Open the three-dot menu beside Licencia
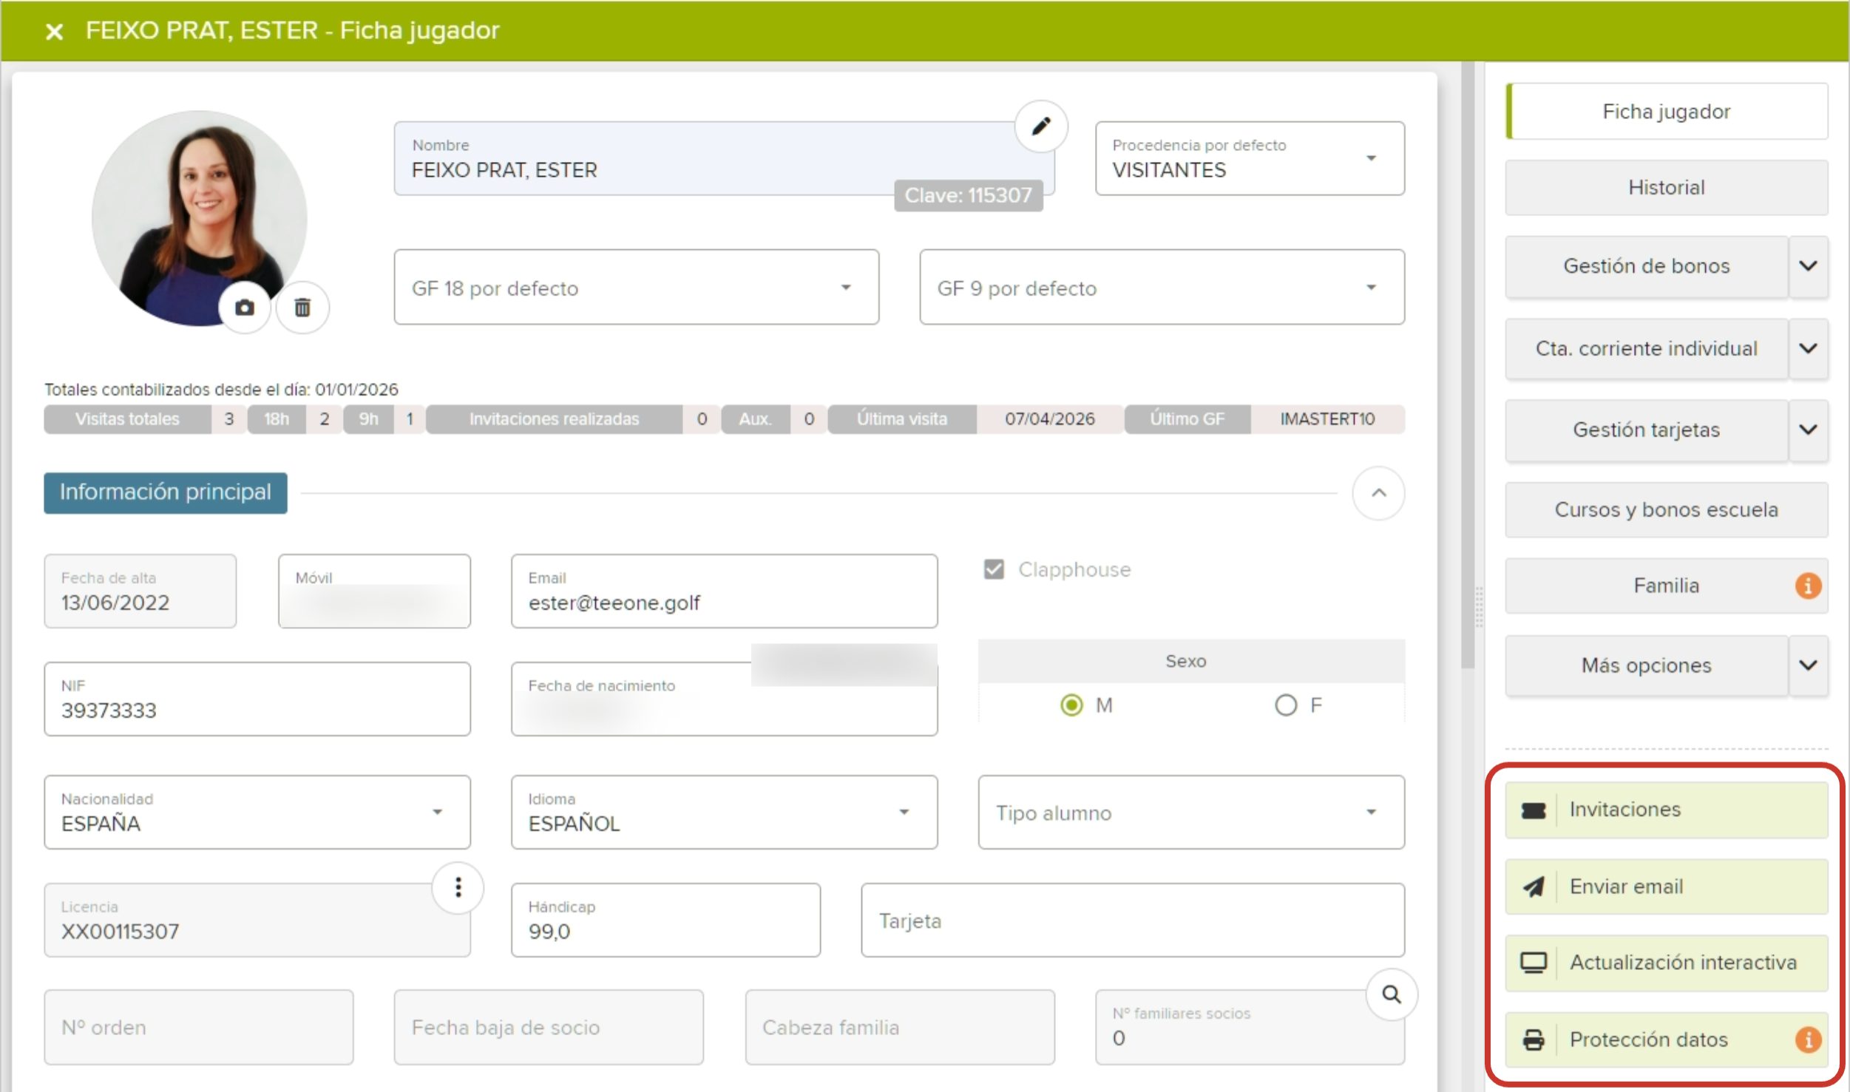This screenshot has width=1850, height=1092. (458, 887)
